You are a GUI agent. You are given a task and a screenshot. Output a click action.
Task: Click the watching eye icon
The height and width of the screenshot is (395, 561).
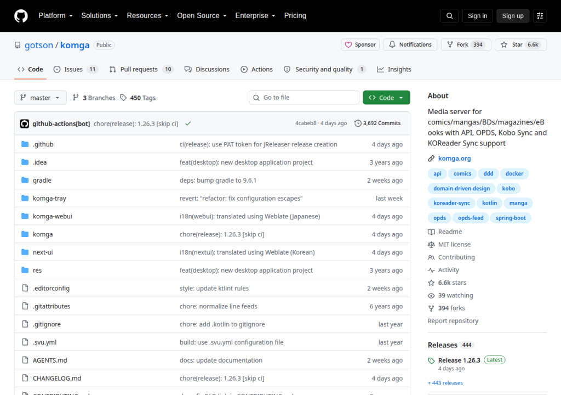[431, 296]
